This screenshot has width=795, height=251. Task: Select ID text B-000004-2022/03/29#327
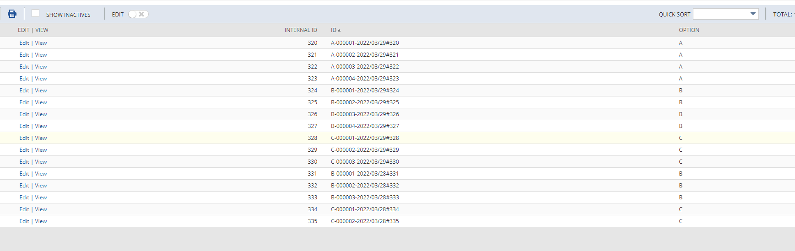365,126
